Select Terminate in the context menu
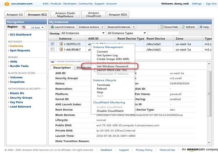Viewport: 218px width, 153px height. (103, 85)
